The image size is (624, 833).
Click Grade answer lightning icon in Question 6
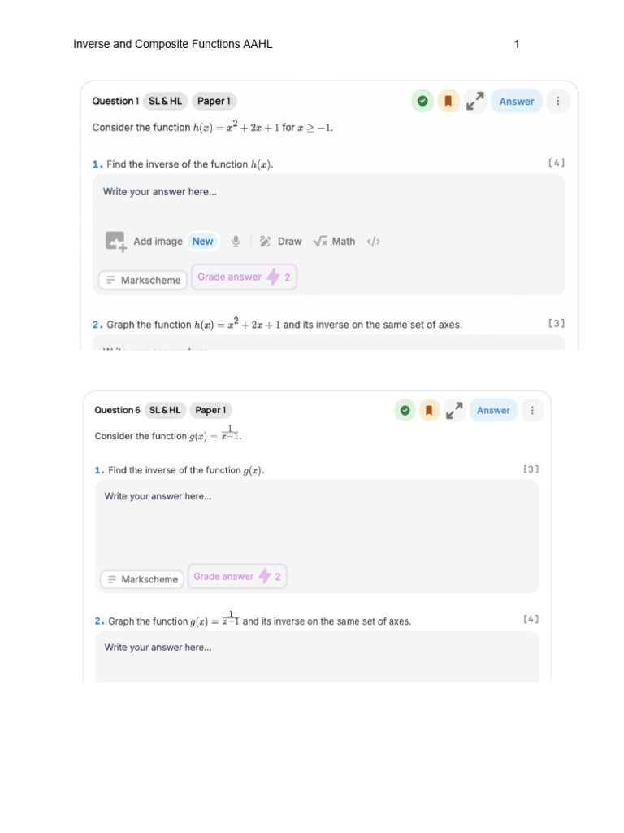265,577
